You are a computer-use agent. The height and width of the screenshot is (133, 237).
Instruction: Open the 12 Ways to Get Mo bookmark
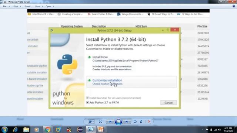click(190, 14)
